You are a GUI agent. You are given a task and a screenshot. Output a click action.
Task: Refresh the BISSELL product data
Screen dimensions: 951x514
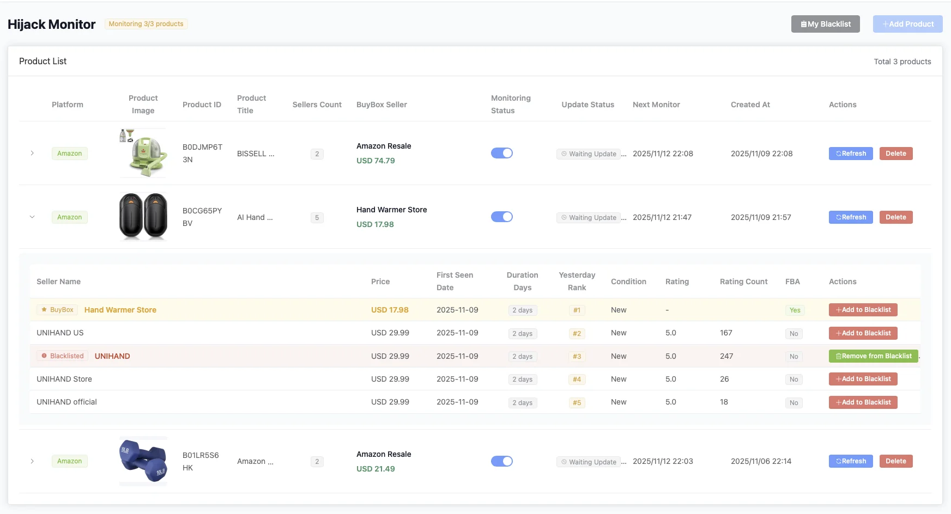click(x=851, y=154)
